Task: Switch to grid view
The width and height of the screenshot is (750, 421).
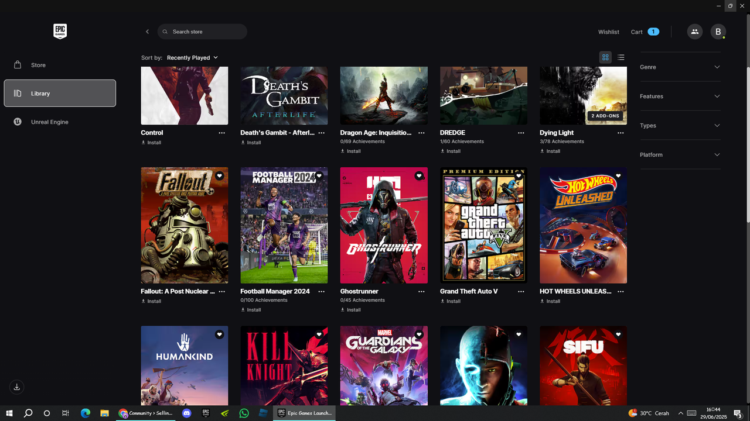Action: pyautogui.click(x=605, y=57)
